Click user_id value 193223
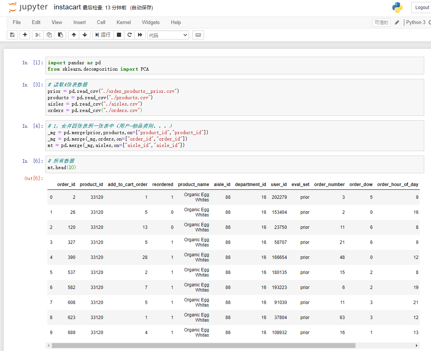The image size is (431, 351). click(279, 287)
